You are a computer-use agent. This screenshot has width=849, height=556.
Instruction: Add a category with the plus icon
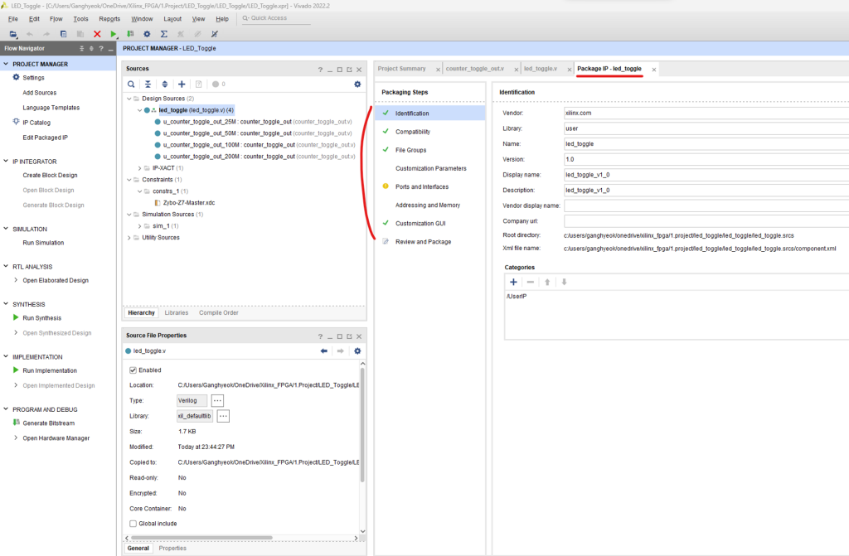513,282
